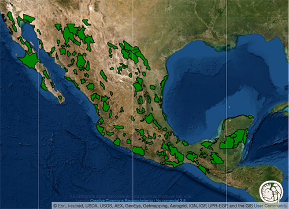This screenshot has width=289, height=209.
Task: Click the round Mayan-head logo icon
Action: click(271, 192)
